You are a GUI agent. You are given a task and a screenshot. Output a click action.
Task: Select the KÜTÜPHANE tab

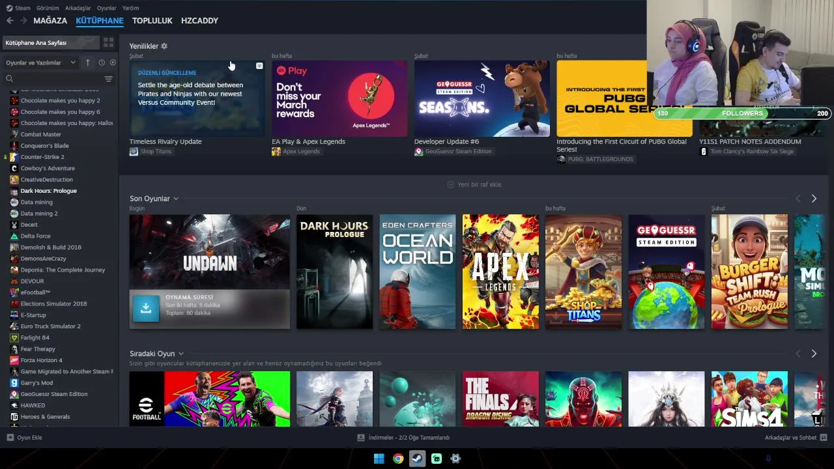[x=100, y=21]
